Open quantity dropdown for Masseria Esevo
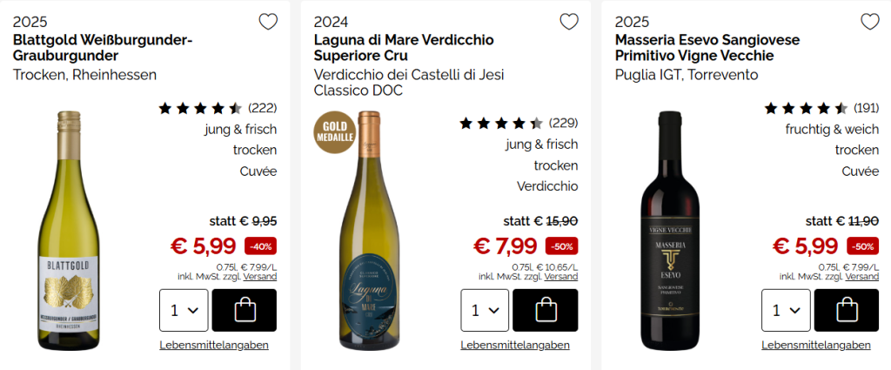This screenshot has width=891, height=370. coord(785,310)
